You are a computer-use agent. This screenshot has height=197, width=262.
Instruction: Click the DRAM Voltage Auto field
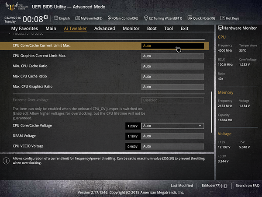(172, 136)
